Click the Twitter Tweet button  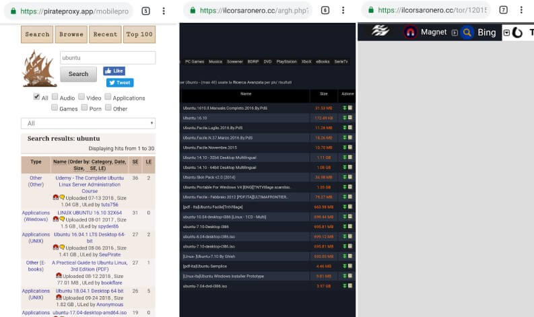point(120,82)
